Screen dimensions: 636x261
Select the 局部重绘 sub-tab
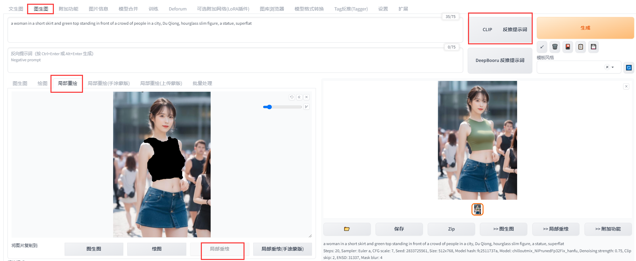[x=68, y=83]
